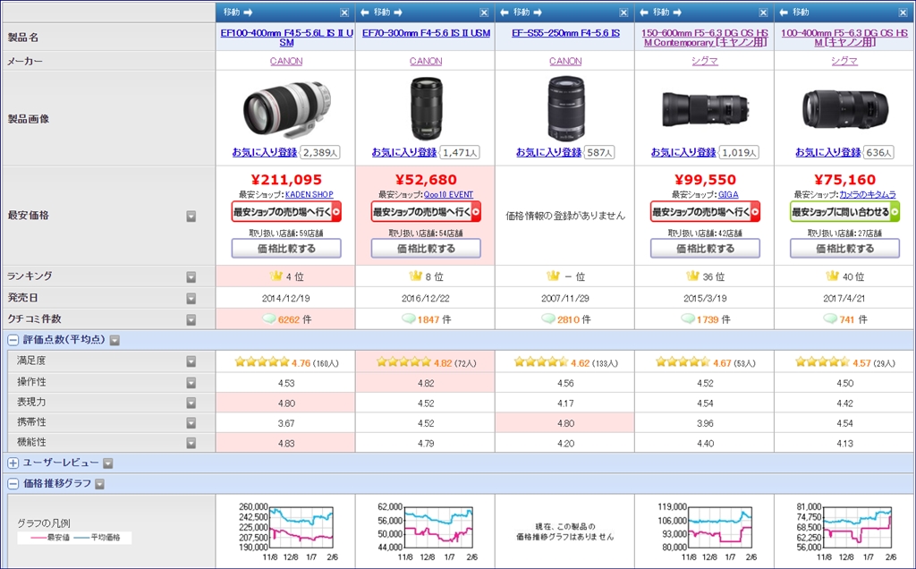Add Sigma 100-400mm to favorites via お気に入り登録
Viewport: 916px width, 569px height.
tap(827, 152)
